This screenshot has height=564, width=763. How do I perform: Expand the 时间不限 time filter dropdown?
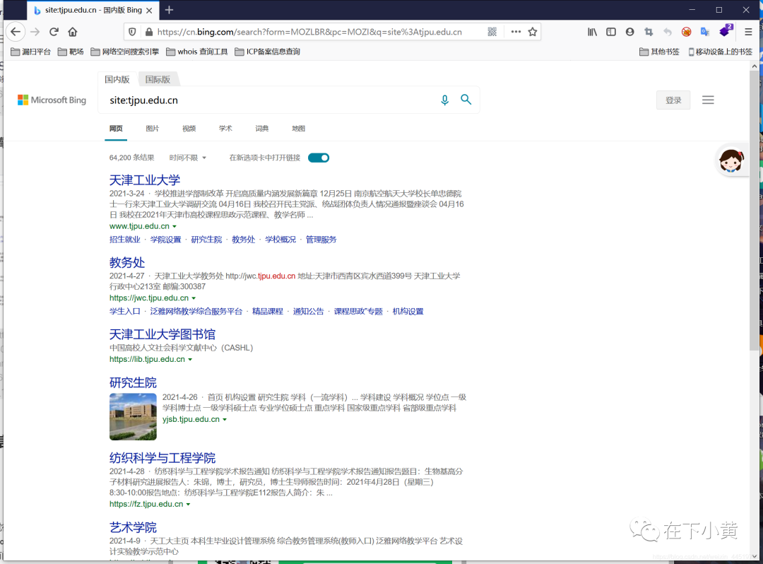coord(188,158)
